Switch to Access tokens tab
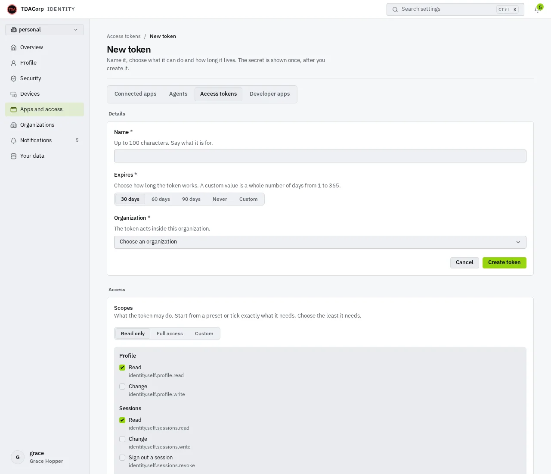The image size is (551, 474). (x=218, y=94)
